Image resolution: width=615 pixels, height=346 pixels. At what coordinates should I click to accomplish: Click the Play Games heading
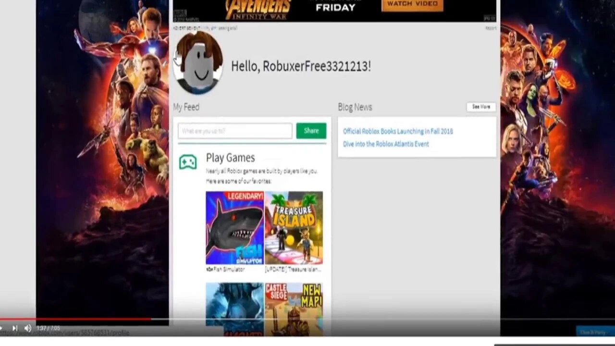point(230,158)
